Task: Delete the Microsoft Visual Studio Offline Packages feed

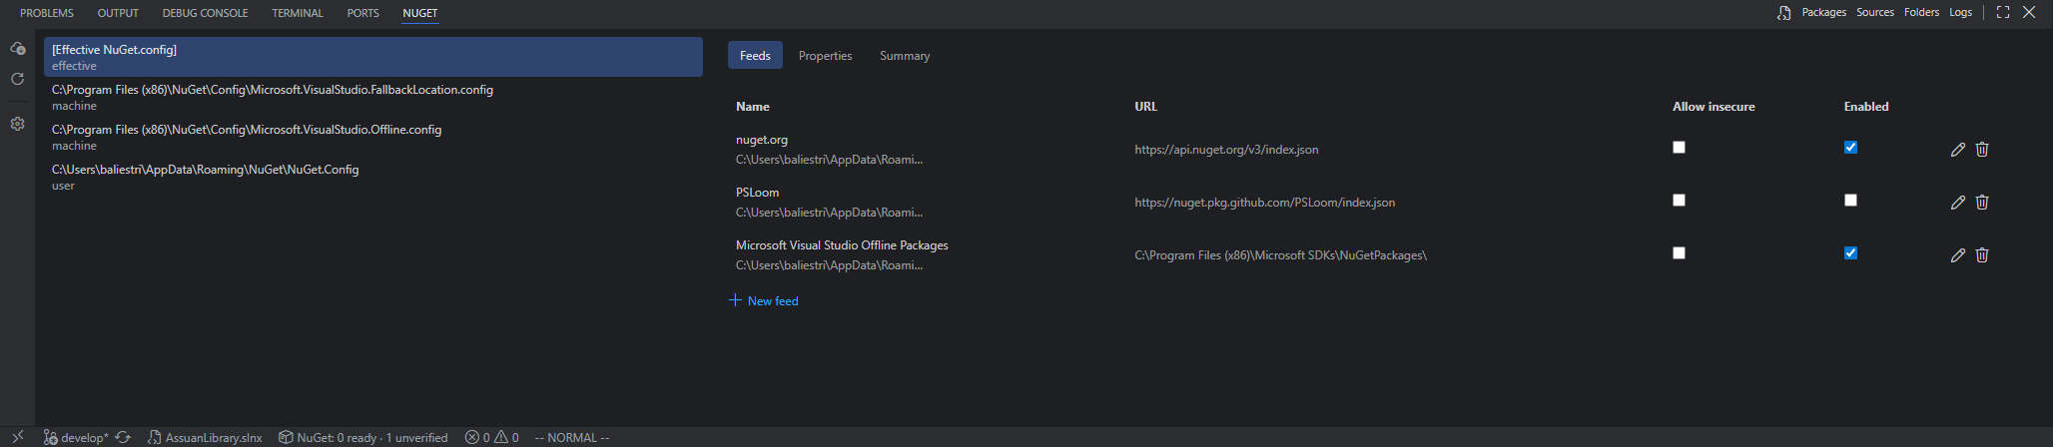Action: [x=1982, y=255]
